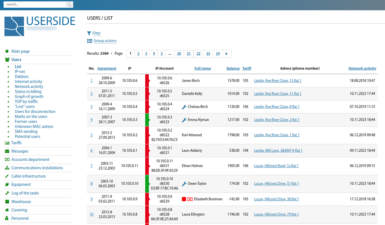
Task: Expand the Filter panel
Action: tap(97, 33)
